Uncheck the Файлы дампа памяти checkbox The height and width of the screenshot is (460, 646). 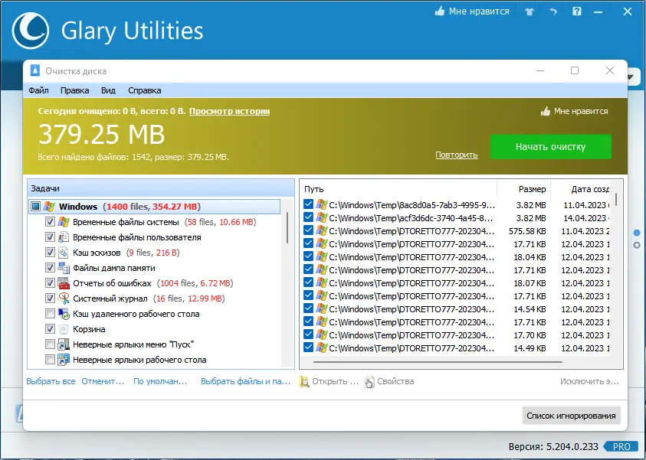50,268
